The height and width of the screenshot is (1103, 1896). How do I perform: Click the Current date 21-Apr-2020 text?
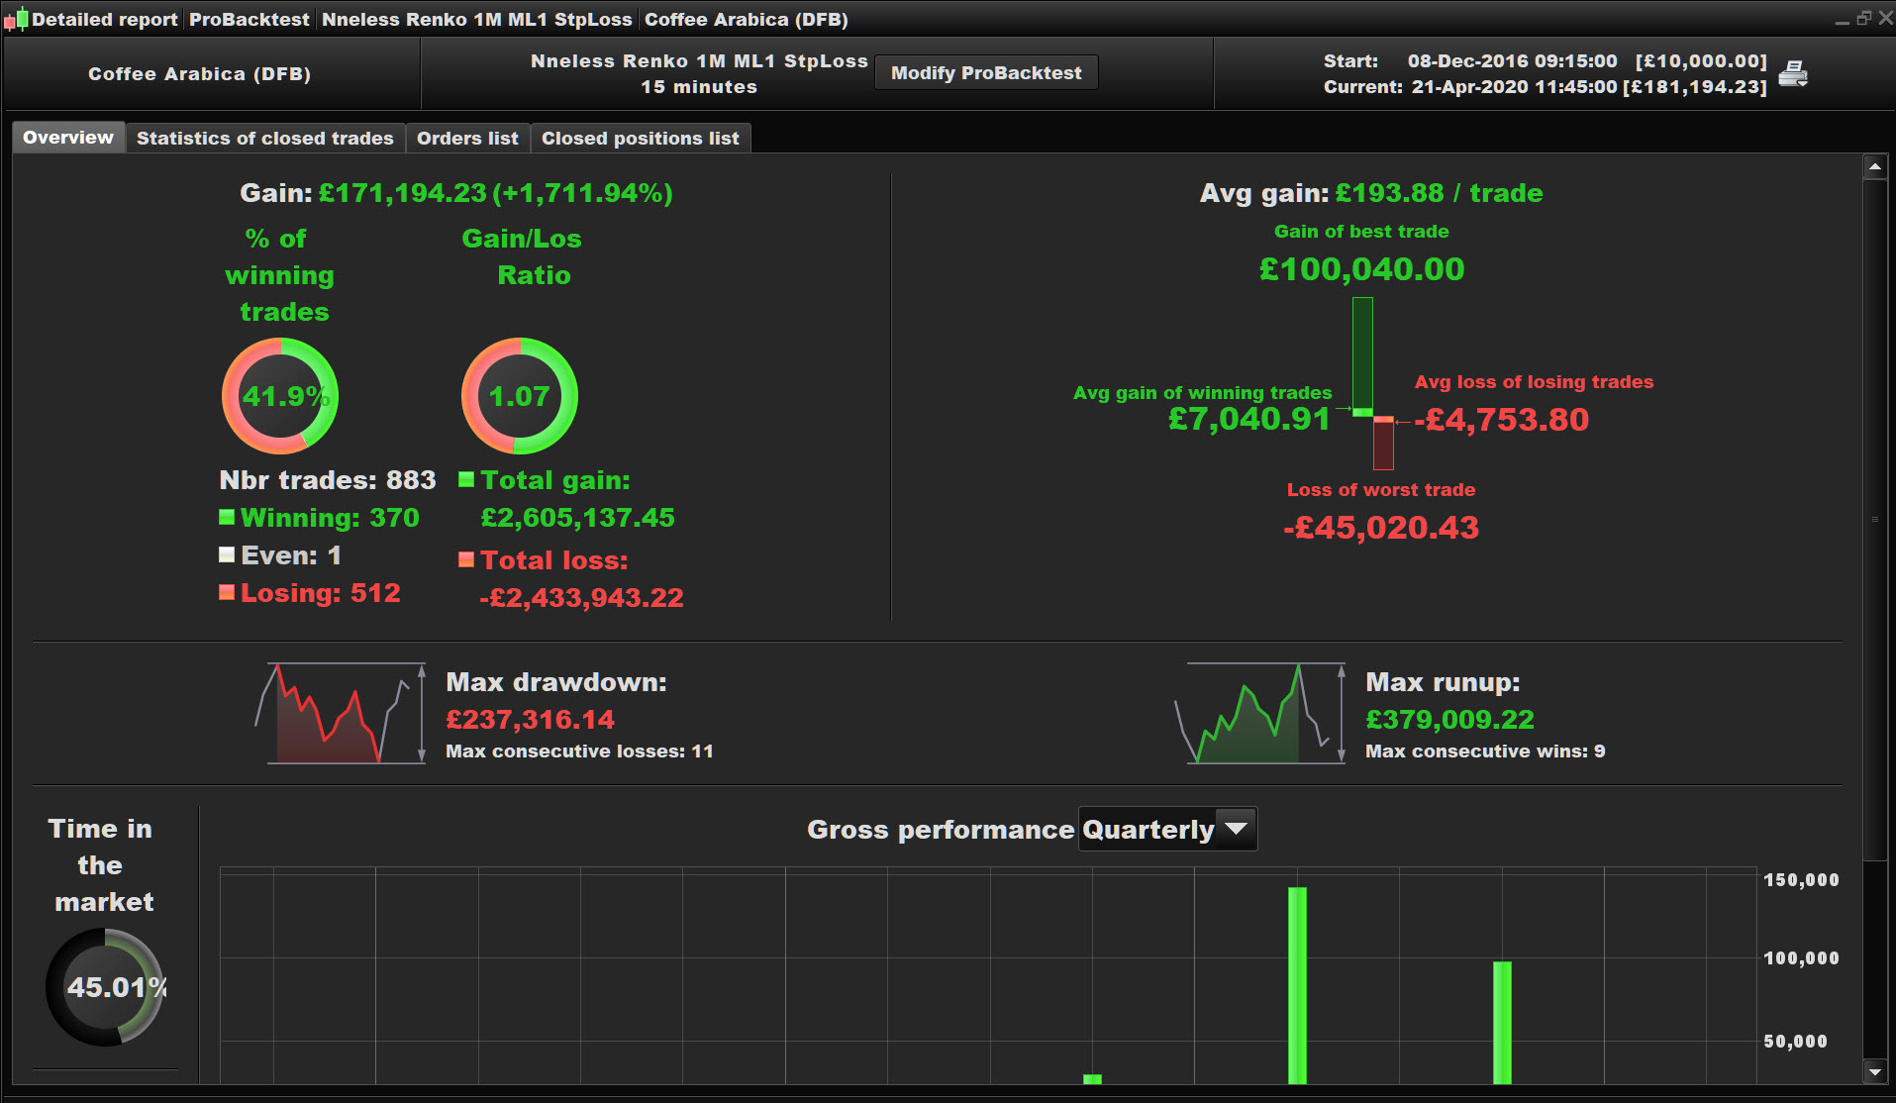pos(1514,87)
